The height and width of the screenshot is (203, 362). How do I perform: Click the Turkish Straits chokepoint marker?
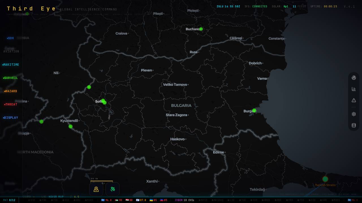(x=325, y=179)
